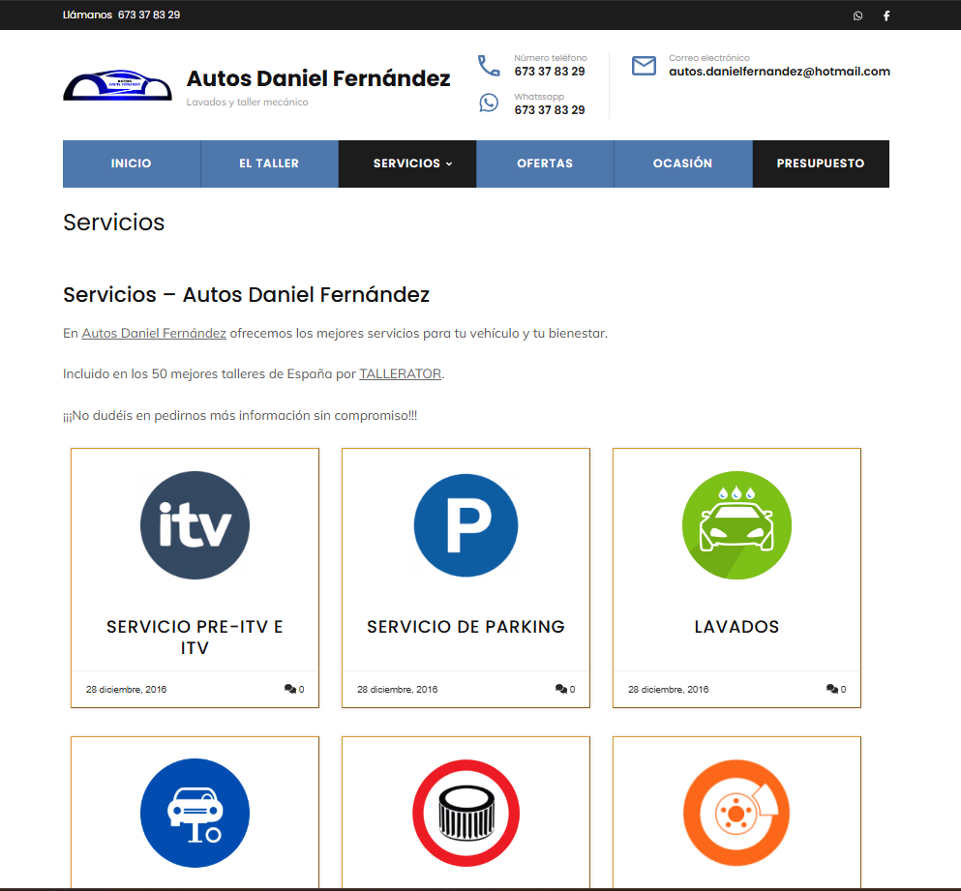The width and height of the screenshot is (961, 891).
Task: Expand the Servicios dropdown menu
Action: (412, 163)
